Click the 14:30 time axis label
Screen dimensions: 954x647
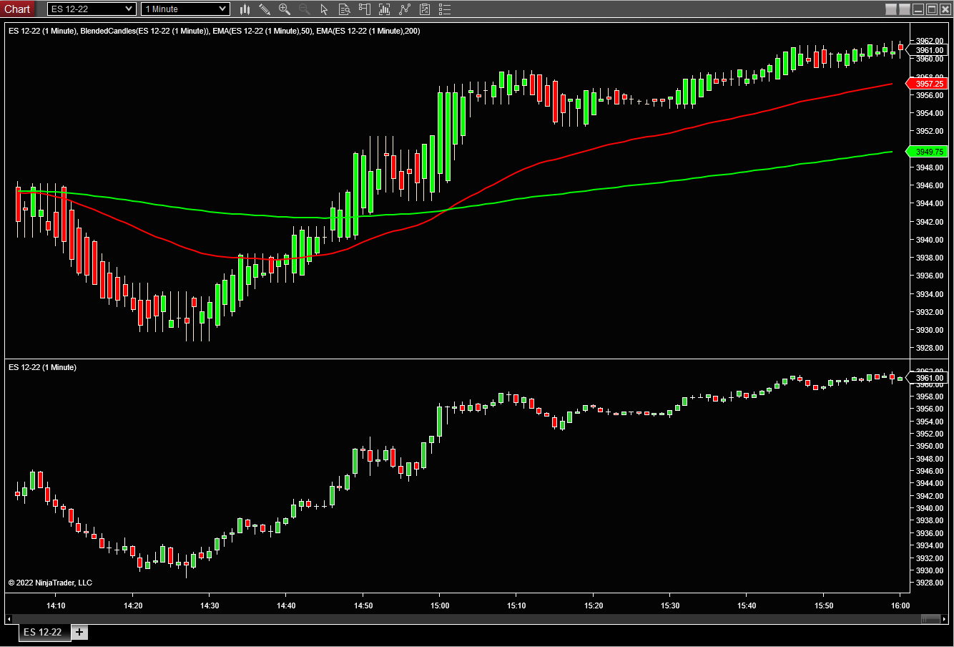(x=210, y=605)
